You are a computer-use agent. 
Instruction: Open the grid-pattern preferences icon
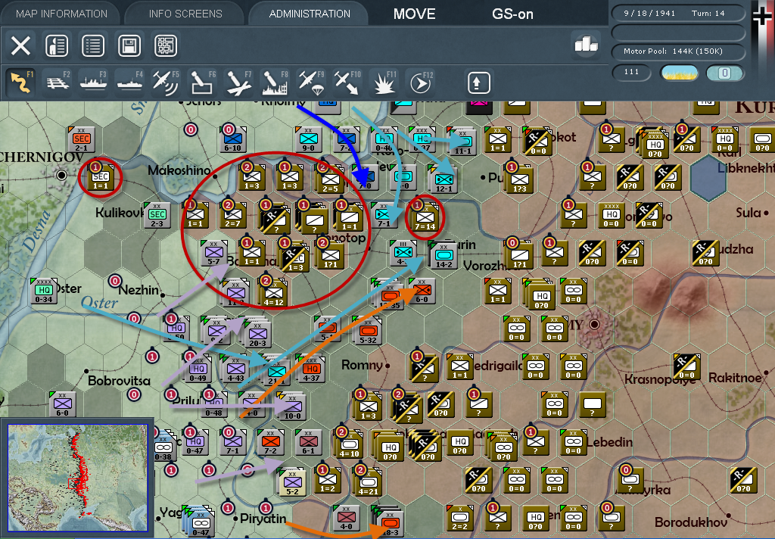pyautogui.click(x=166, y=46)
